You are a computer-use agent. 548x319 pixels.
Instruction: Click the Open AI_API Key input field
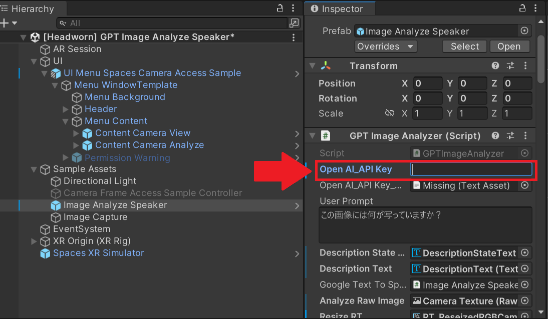(x=471, y=169)
